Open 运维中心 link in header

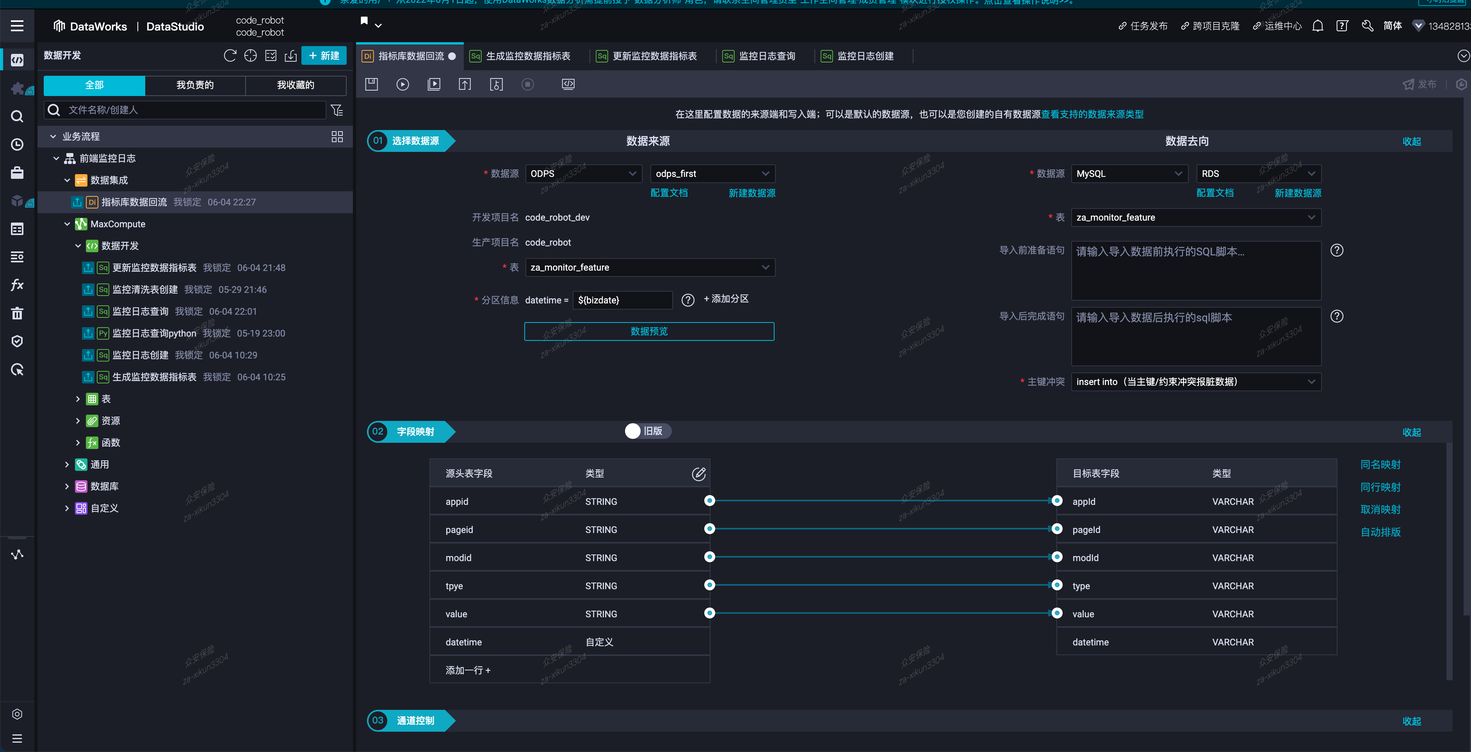point(1277,26)
